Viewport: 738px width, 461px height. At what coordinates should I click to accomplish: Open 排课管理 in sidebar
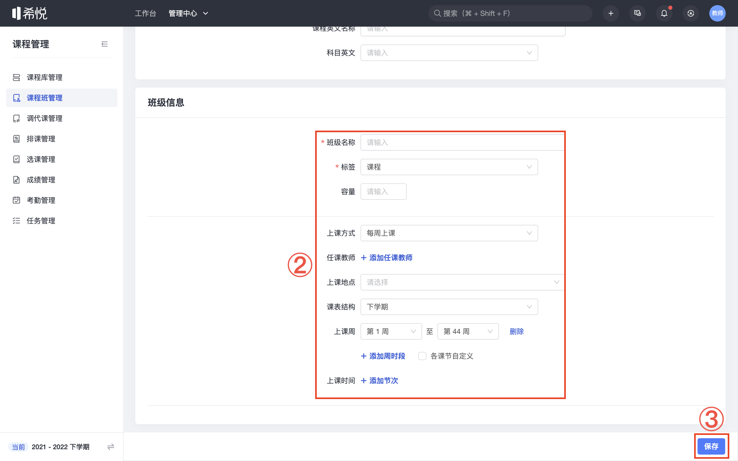pyautogui.click(x=61, y=139)
